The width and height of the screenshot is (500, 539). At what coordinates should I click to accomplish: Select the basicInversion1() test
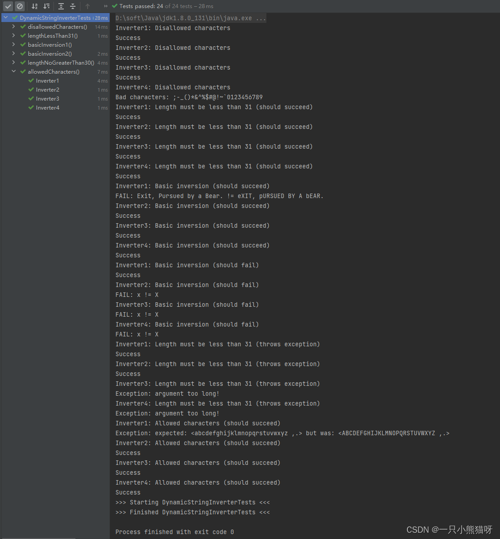pyautogui.click(x=49, y=45)
